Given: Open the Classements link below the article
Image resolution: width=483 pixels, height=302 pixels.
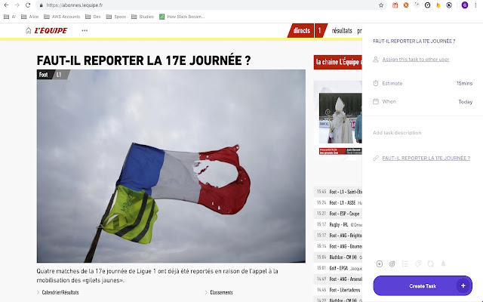Looking at the screenshot, I should [x=221, y=292].
